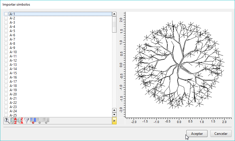The height and width of the screenshot is (141, 235).
Task: Enable the A-5 checkbox
Action: (x=6, y=31)
